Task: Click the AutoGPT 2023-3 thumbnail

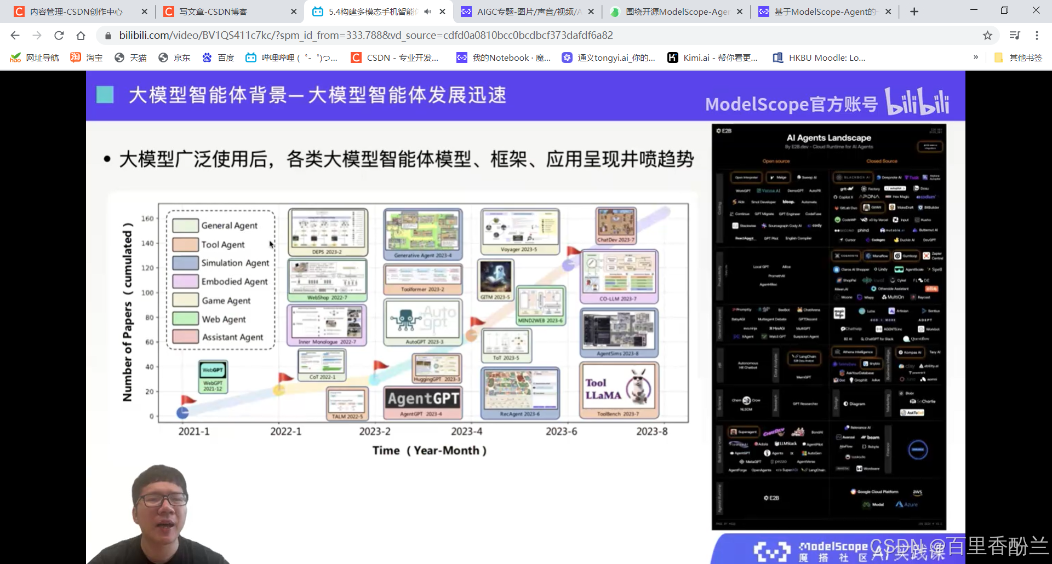Action: (423, 322)
